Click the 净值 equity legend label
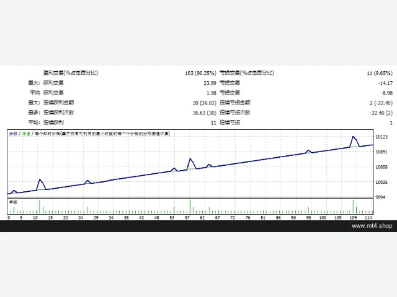The height and width of the screenshot is (297, 397). (x=26, y=134)
